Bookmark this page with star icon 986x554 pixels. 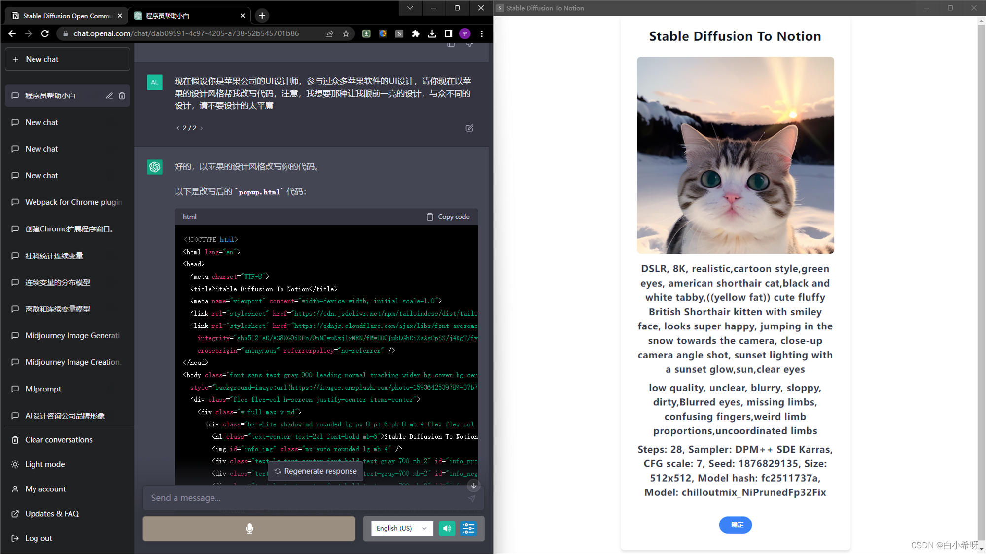346,33
